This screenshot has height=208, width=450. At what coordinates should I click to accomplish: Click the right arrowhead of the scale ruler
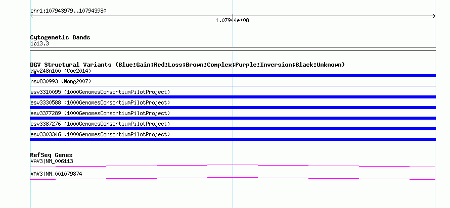pos(434,16)
